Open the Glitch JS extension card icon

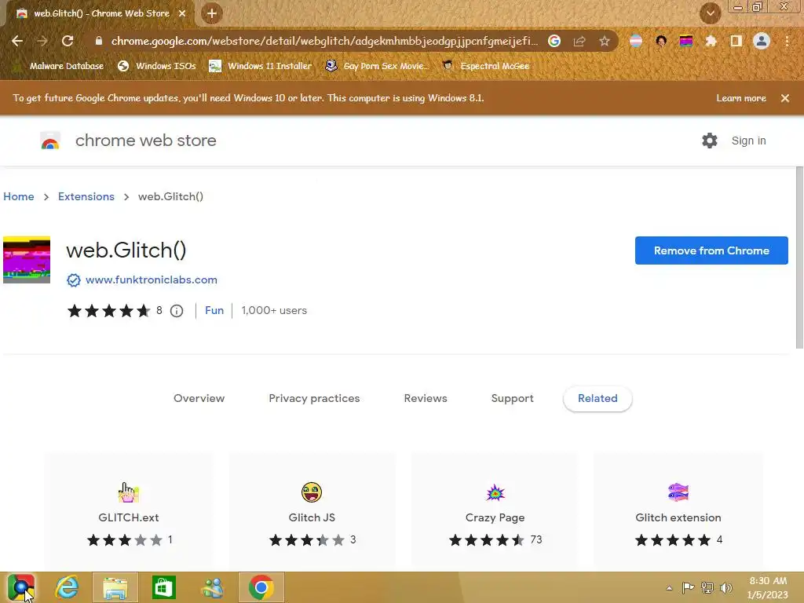pos(312,492)
